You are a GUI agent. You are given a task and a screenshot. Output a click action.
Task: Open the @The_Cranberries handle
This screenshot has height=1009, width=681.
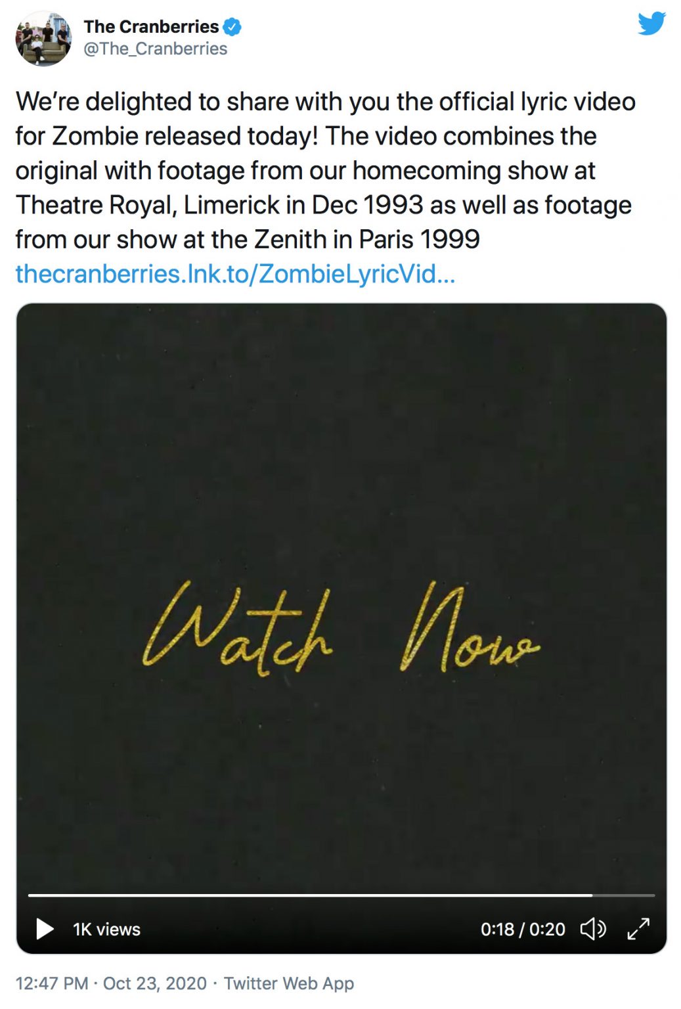(x=155, y=49)
